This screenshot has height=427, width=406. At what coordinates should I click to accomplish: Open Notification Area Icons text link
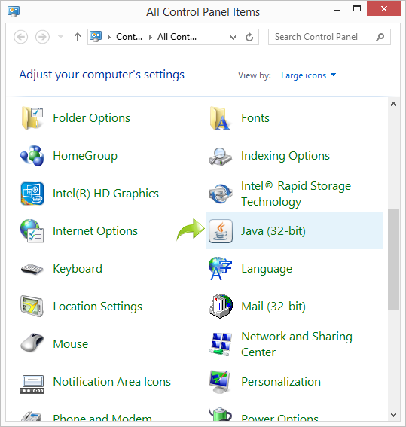(x=112, y=382)
